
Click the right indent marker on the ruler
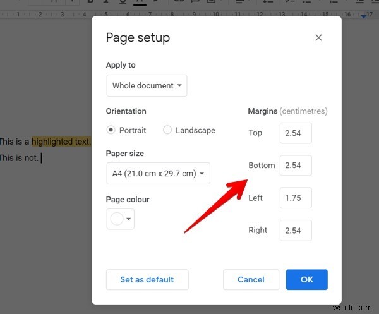tap(363, 16)
